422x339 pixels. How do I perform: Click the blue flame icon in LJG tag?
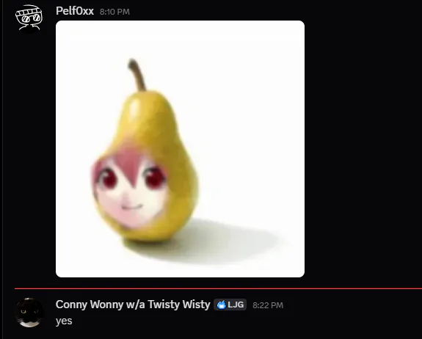(x=221, y=305)
